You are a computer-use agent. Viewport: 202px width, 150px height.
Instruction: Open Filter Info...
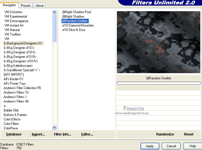tap(63, 134)
